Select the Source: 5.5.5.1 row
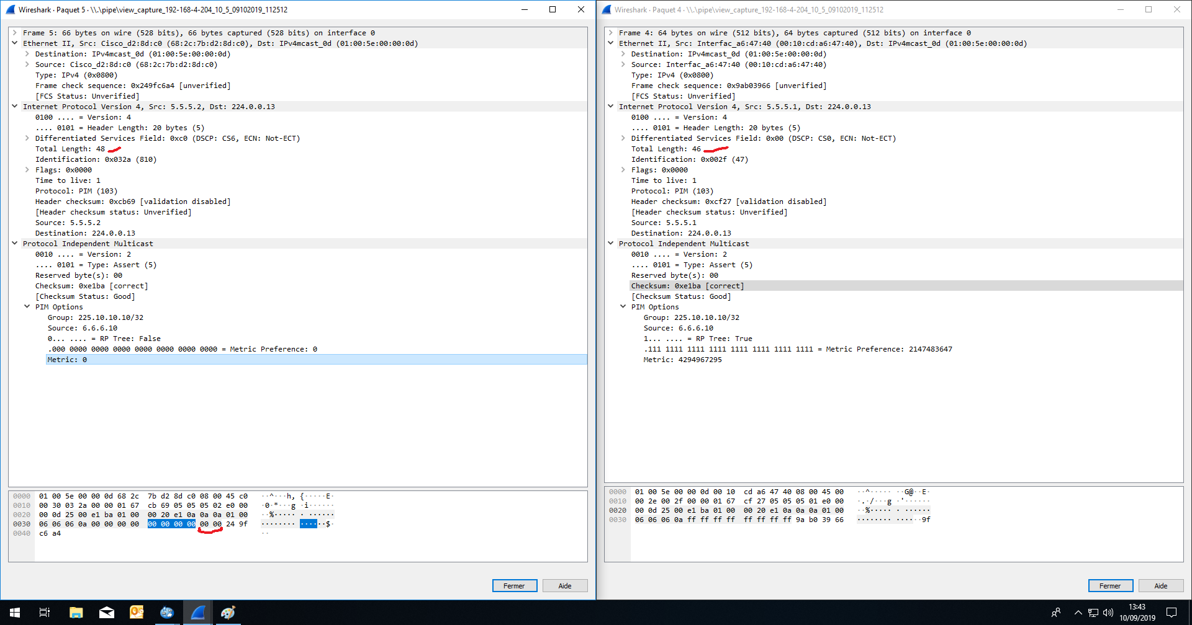The width and height of the screenshot is (1192, 625). point(664,223)
